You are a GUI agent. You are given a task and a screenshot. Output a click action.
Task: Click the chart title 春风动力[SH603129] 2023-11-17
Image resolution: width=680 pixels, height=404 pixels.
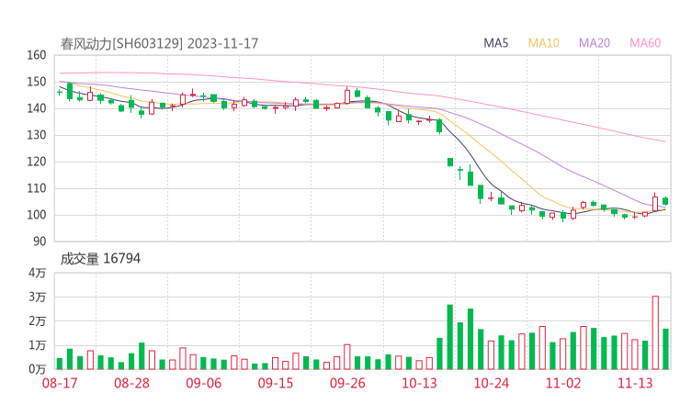click(159, 44)
